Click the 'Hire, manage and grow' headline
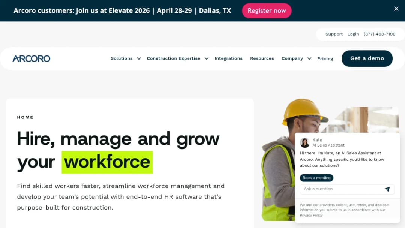This screenshot has width=405, height=228. click(118, 139)
